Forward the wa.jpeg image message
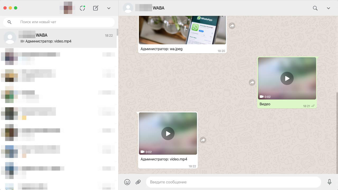Viewport: 338px width, 190px height. pyautogui.click(x=232, y=26)
